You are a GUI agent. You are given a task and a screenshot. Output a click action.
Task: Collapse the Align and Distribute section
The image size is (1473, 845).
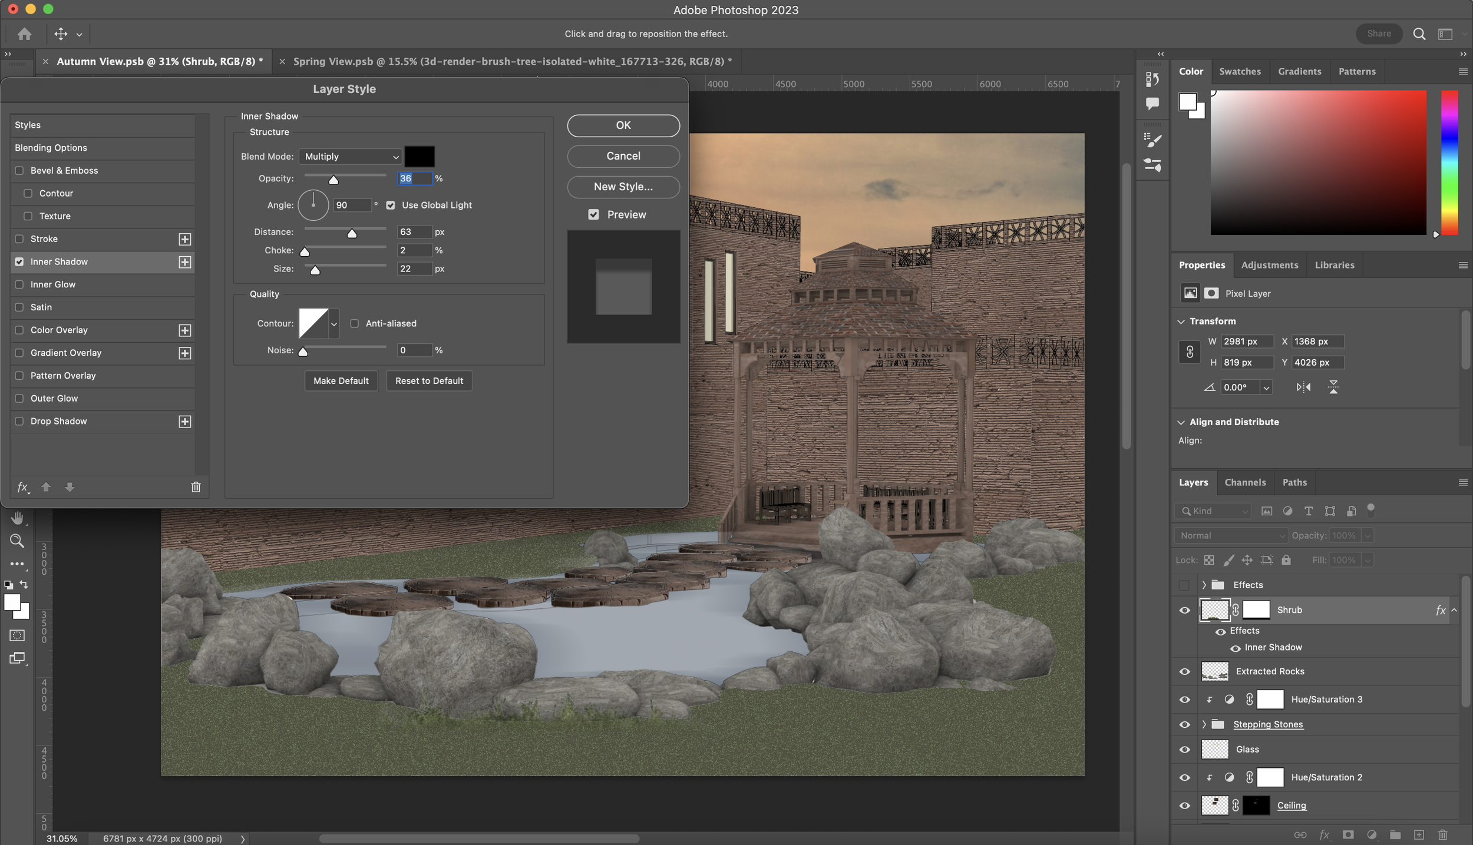[x=1181, y=422]
